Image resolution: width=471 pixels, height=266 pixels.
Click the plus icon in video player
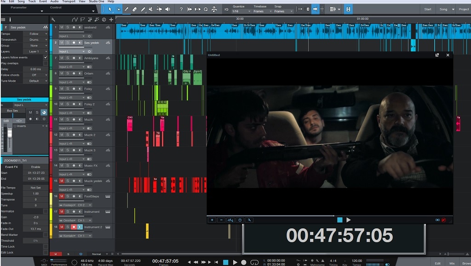[212, 220]
